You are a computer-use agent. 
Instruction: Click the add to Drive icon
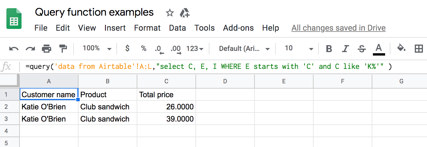[184, 13]
